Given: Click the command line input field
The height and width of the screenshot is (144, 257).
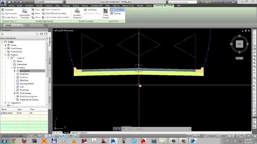Looking at the screenshot, I should click(x=157, y=129).
